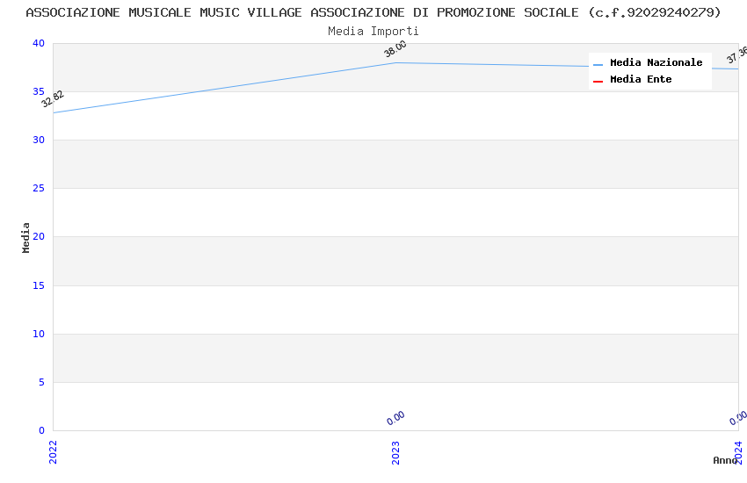Select the Media Nazionale legend label

click(656, 63)
